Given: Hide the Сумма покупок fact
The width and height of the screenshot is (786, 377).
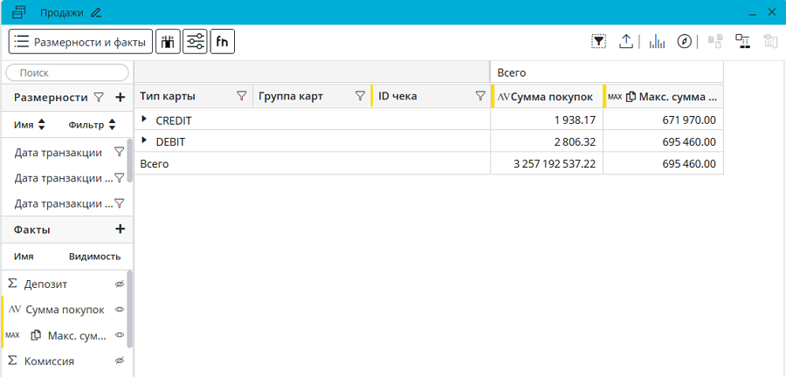Looking at the screenshot, I should (120, 309).
